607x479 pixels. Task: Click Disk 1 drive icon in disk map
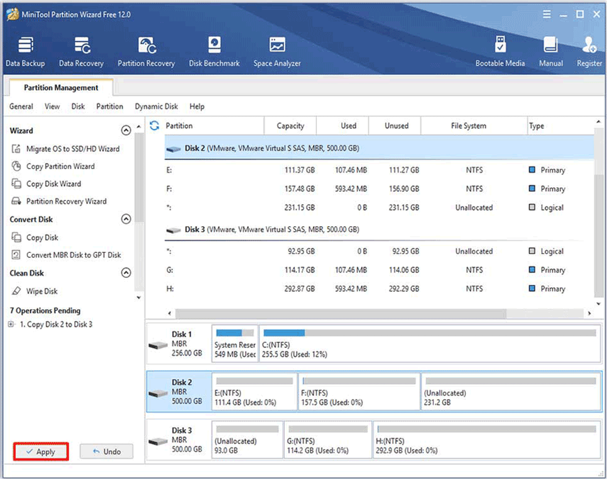point(158,345)
